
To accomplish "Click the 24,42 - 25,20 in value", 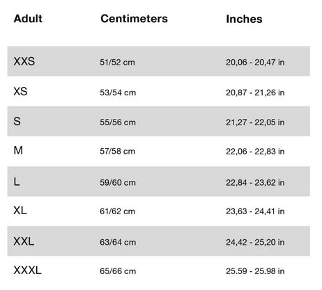I will (x=255, y=242).
